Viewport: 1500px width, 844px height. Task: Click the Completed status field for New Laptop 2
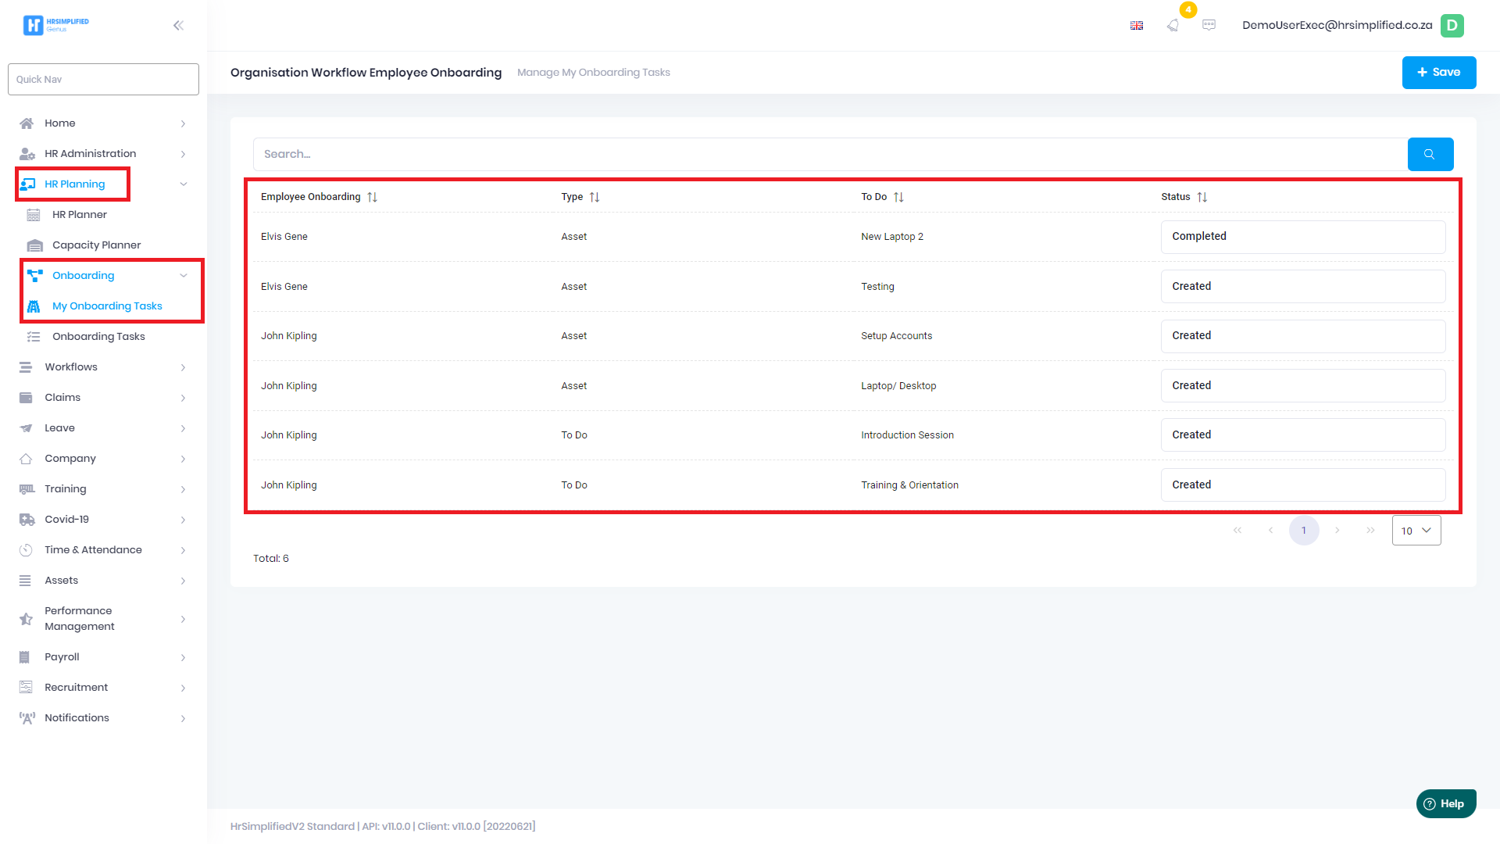click(x=1302, y=237)
